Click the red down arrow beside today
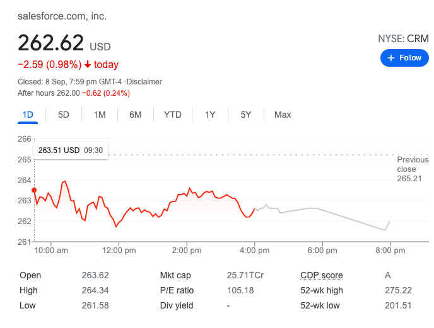The width and height of the screenshot is (434, 328). [x=88, y=64]
